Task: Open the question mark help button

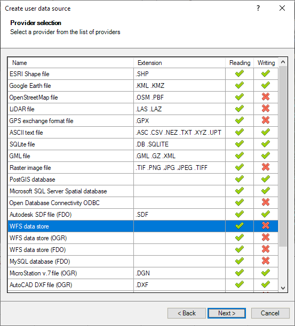Action: point(258,9)
